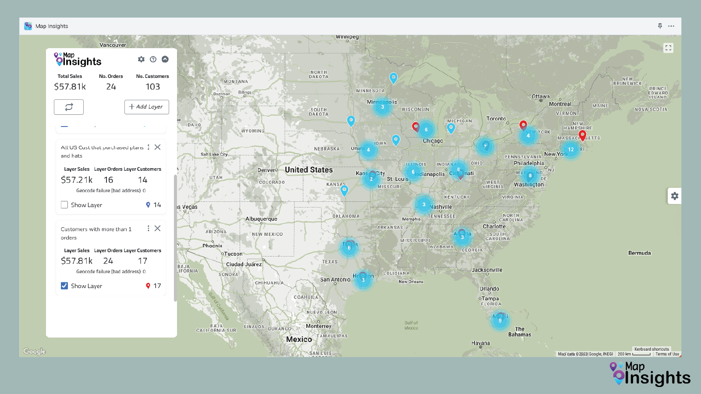Click the No. Orders value 24

[x=111, y=87]
